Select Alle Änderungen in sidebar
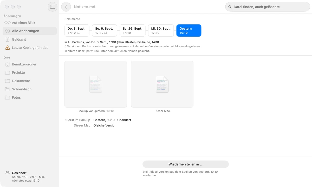 tap(30, 31)
